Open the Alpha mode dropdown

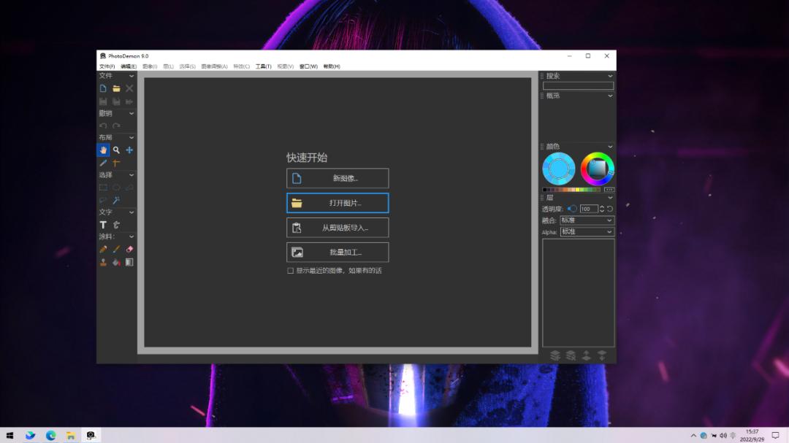coord(587,232)
